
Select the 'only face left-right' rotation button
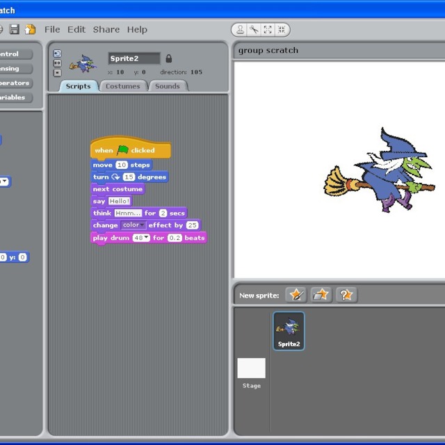tap(57, 63)
